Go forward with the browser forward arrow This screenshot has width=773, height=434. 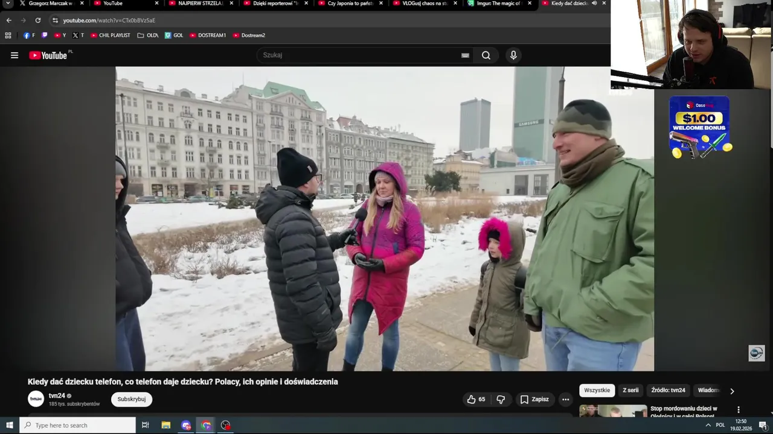[23, 20]
